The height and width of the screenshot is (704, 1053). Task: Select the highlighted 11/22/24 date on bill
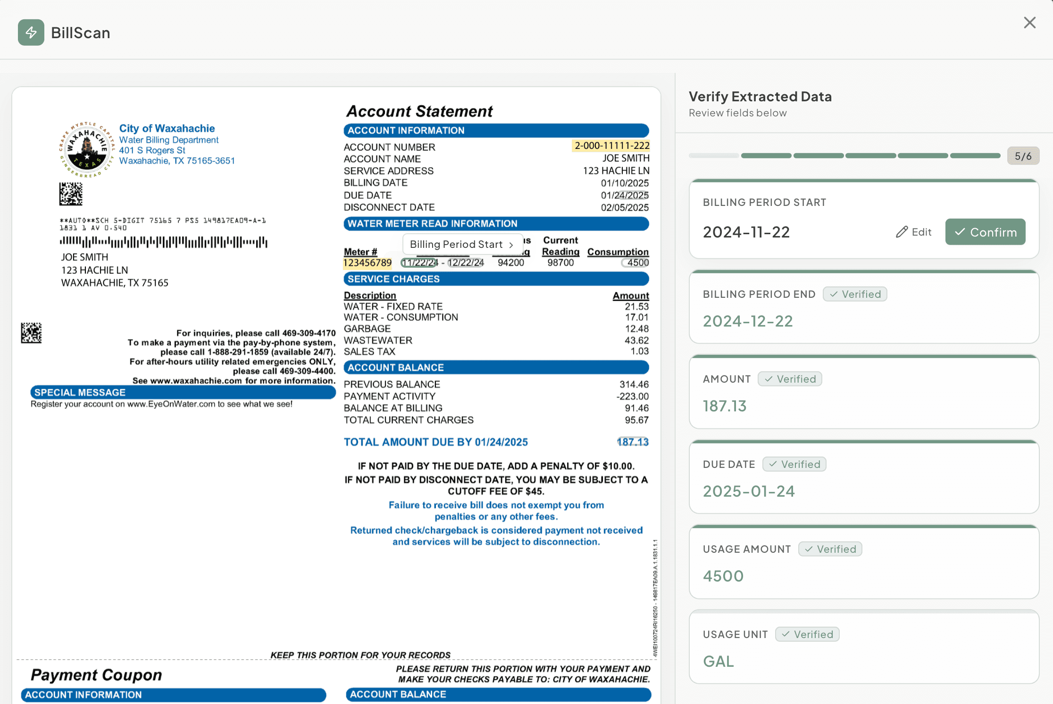click(419, 262)
